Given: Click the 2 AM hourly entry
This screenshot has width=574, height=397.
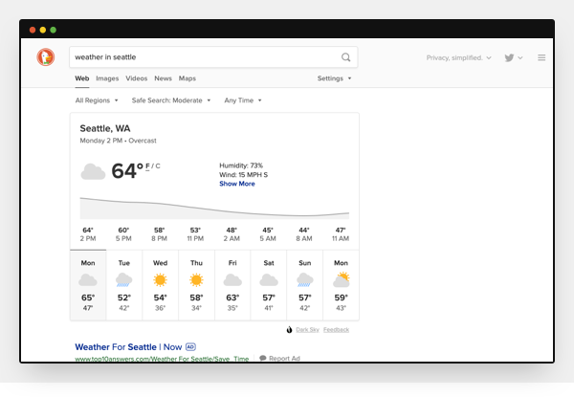Looking at the screenshot, I should click(232, 234).
